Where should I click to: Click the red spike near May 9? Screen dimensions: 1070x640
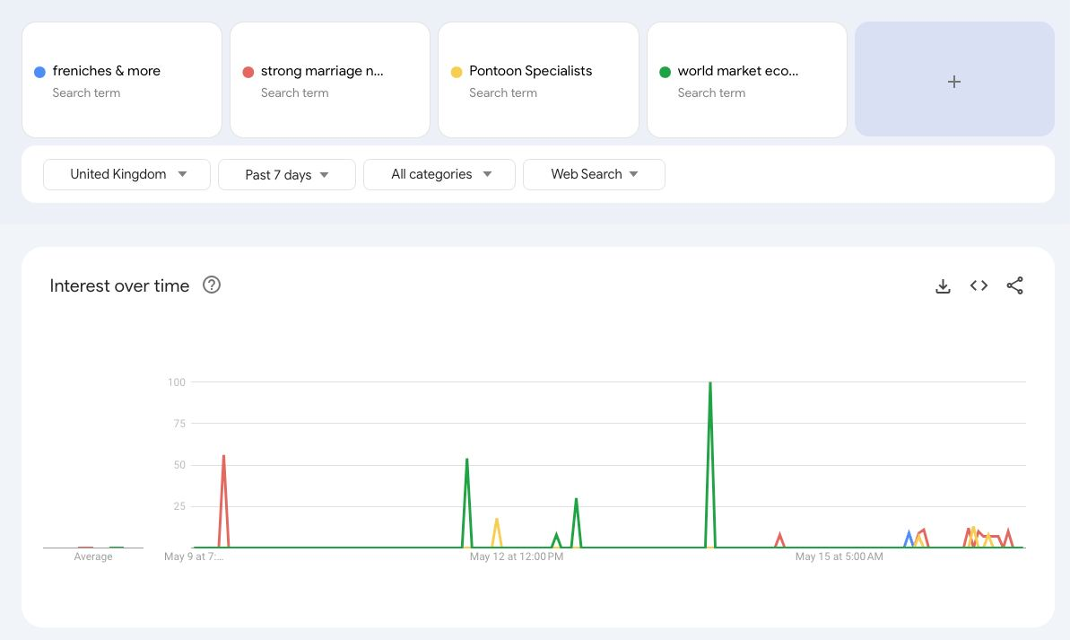[x=223, y=457]
